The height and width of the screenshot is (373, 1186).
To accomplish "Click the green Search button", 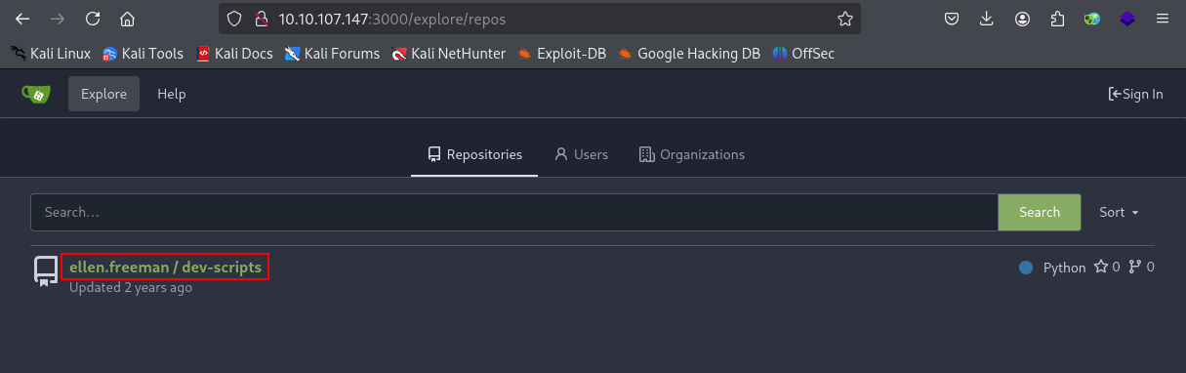I will (1040, 212).
